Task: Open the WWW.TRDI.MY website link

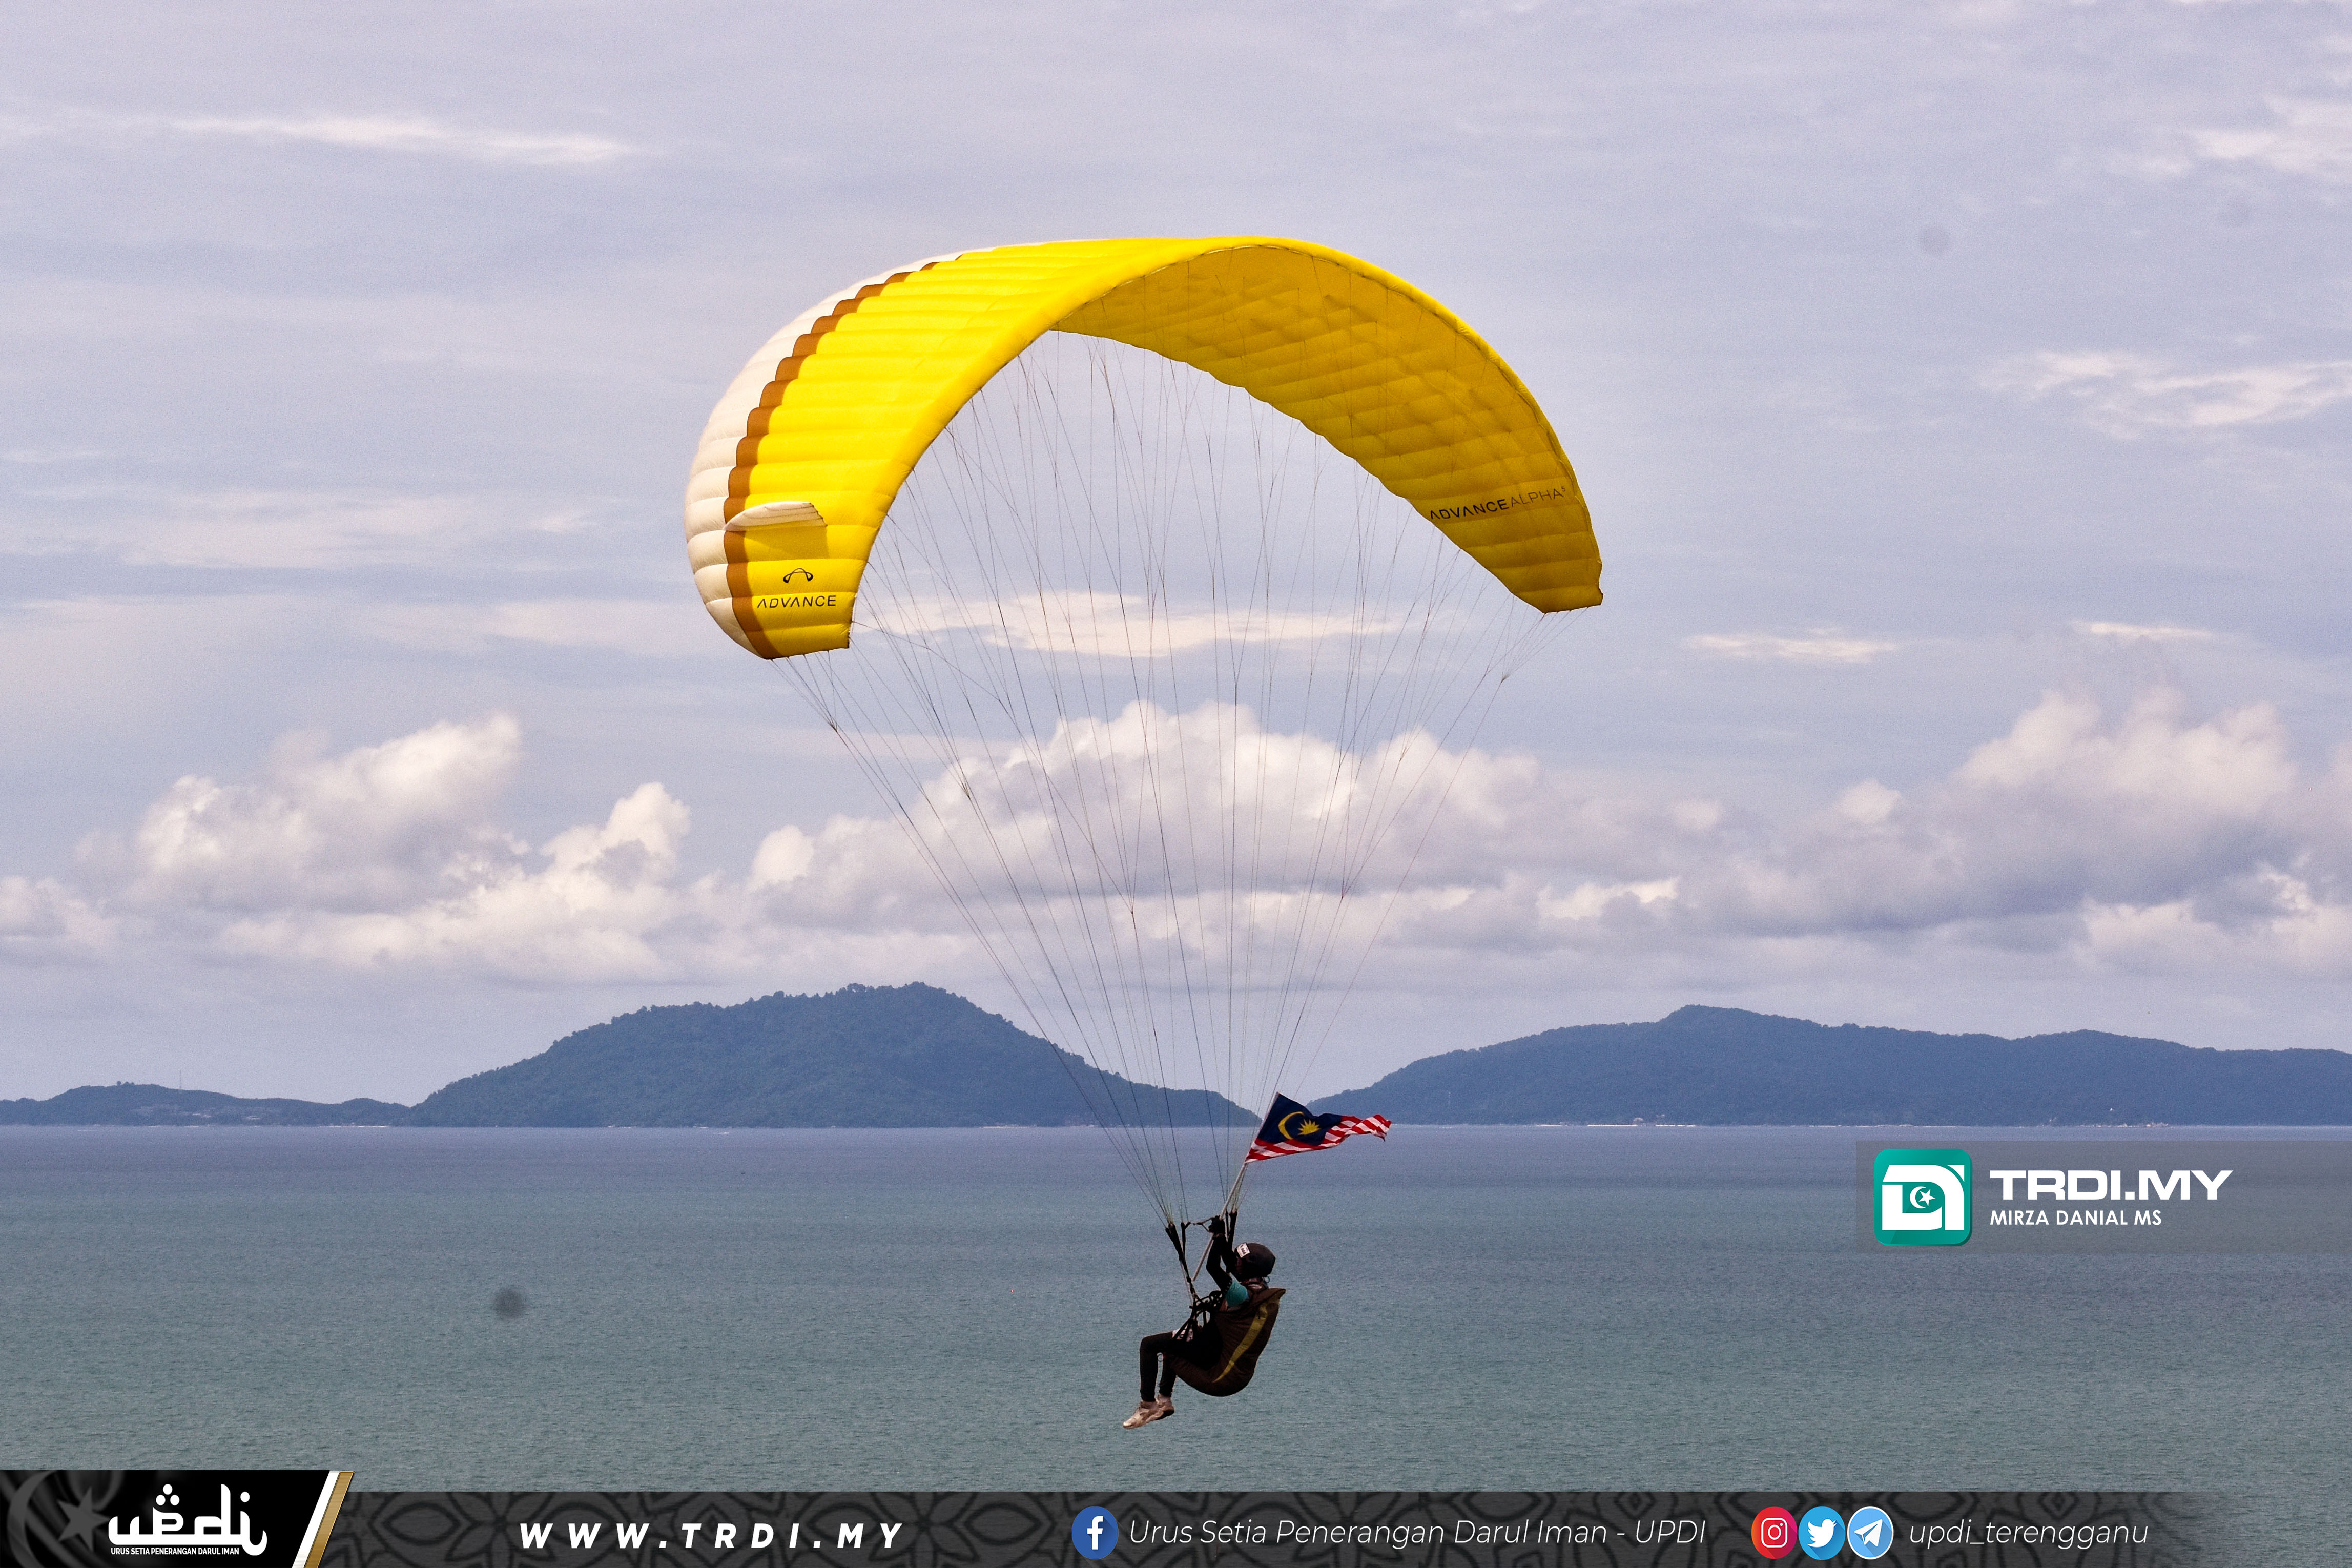Action: click(x=711, y=1535)
